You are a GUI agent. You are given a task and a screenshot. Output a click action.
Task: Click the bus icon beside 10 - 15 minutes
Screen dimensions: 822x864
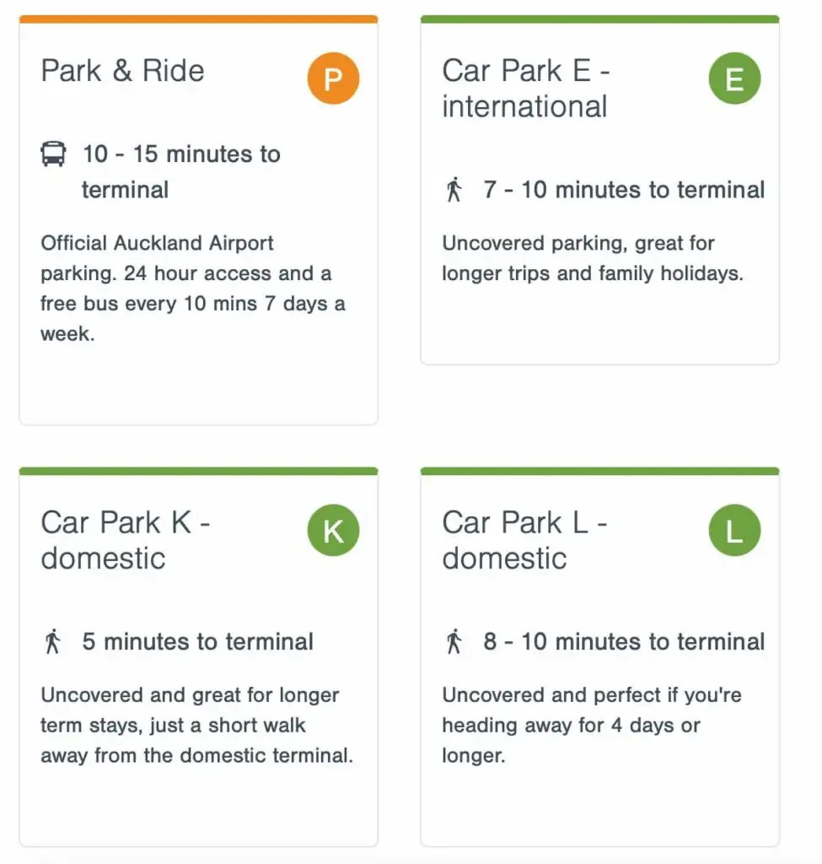point(53,154)
